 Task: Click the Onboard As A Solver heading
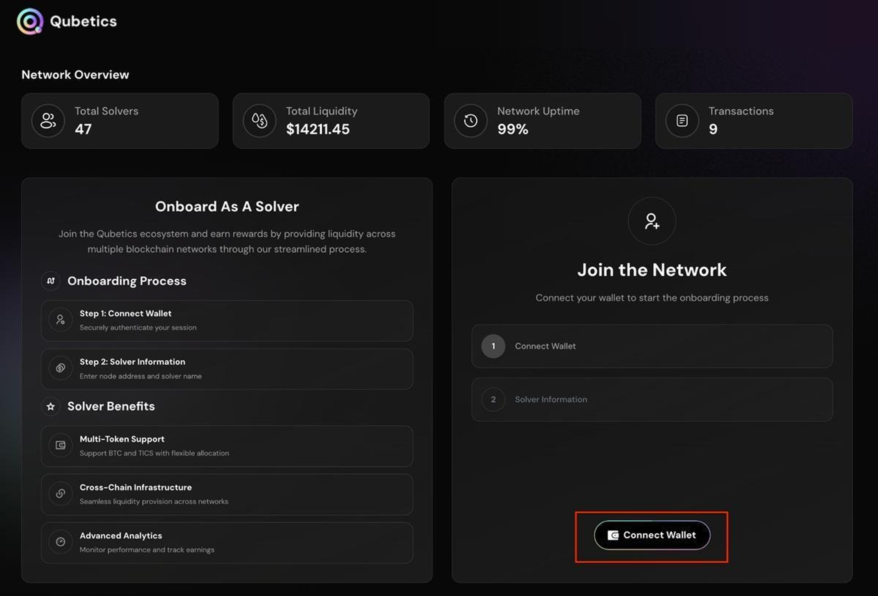pos(227,206)
